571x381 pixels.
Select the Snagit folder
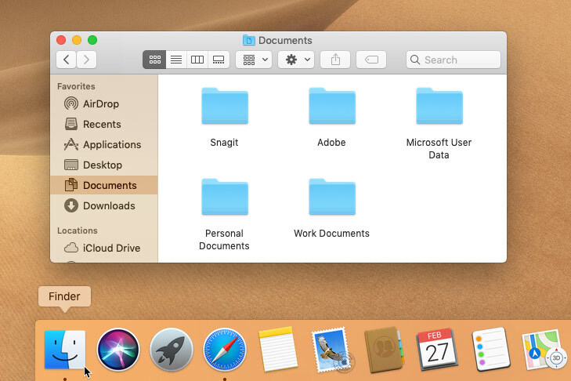click(224, 117)
